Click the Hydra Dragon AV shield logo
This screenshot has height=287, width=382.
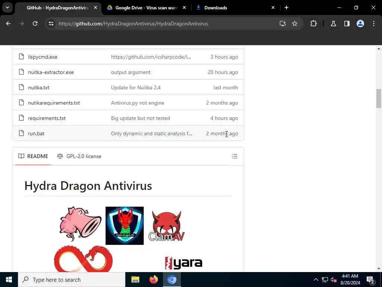click(x=125, y=225)
